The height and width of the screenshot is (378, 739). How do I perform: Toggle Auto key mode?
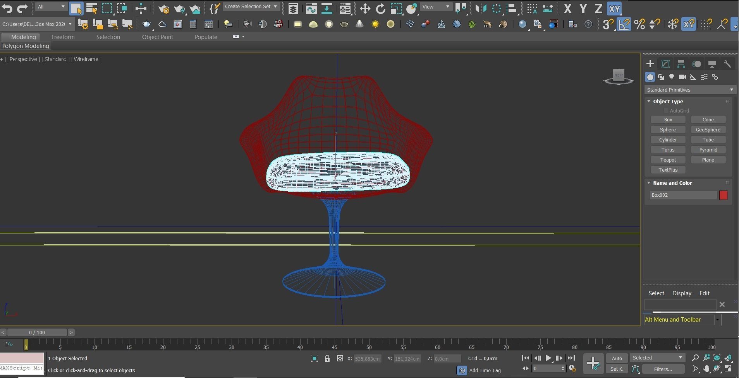point(617,358)
